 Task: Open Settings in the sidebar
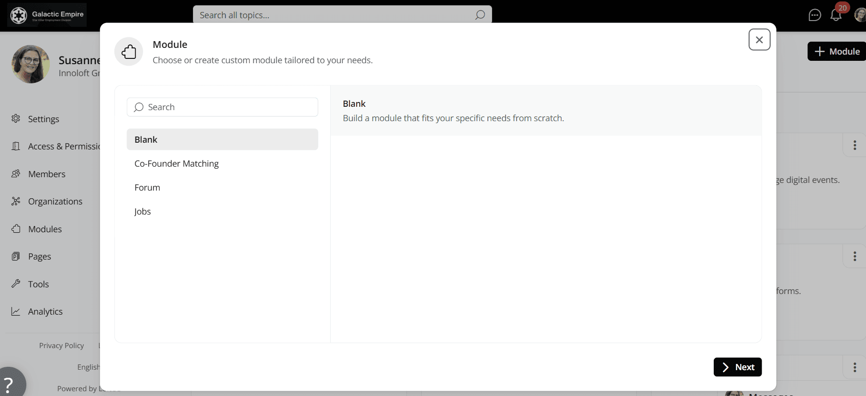click(x=43, y=119)
